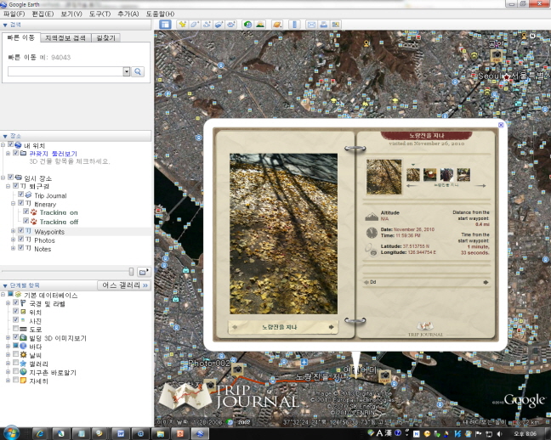
Task: Toggle the Tracking on checkbox
Action: pos(26,212)
